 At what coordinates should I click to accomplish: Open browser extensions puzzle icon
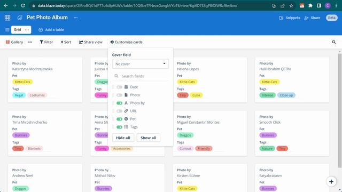point(310,6)
